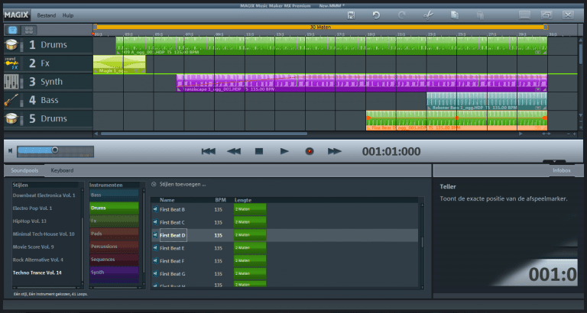
Task: Click the MAGIX logo button
Action: click(x=18, y=15)
